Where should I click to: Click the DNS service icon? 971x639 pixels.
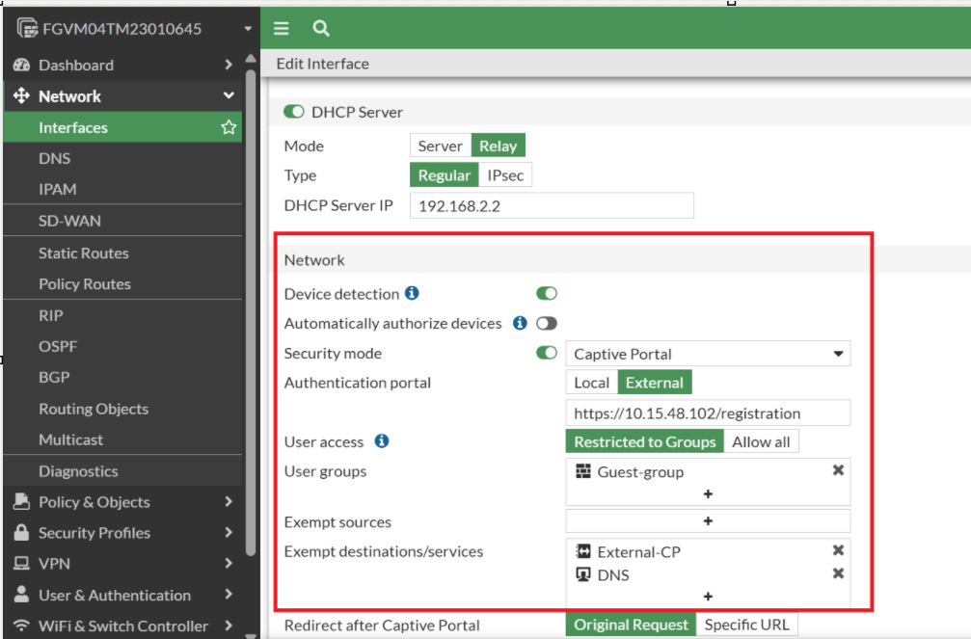pyautogui.click(x=583, y=574)
